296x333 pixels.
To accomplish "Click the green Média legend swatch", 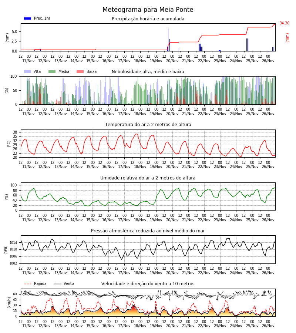I will click(x=52, y=71).
